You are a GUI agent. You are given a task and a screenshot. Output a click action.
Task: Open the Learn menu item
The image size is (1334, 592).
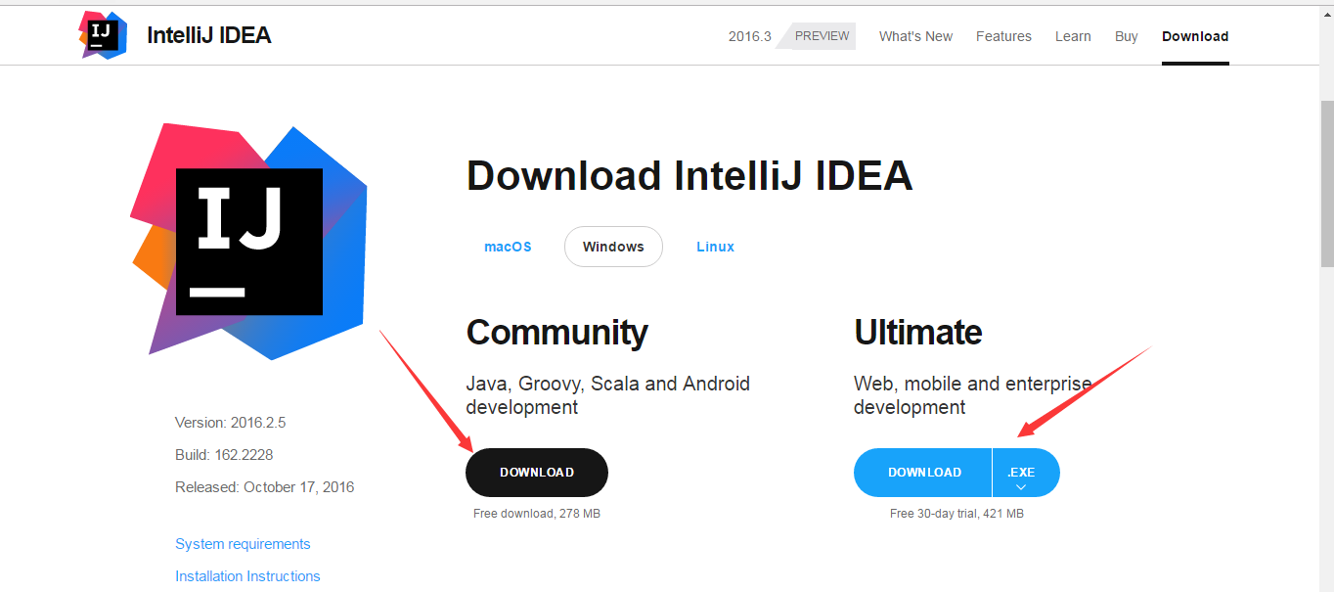point(1073,36)
